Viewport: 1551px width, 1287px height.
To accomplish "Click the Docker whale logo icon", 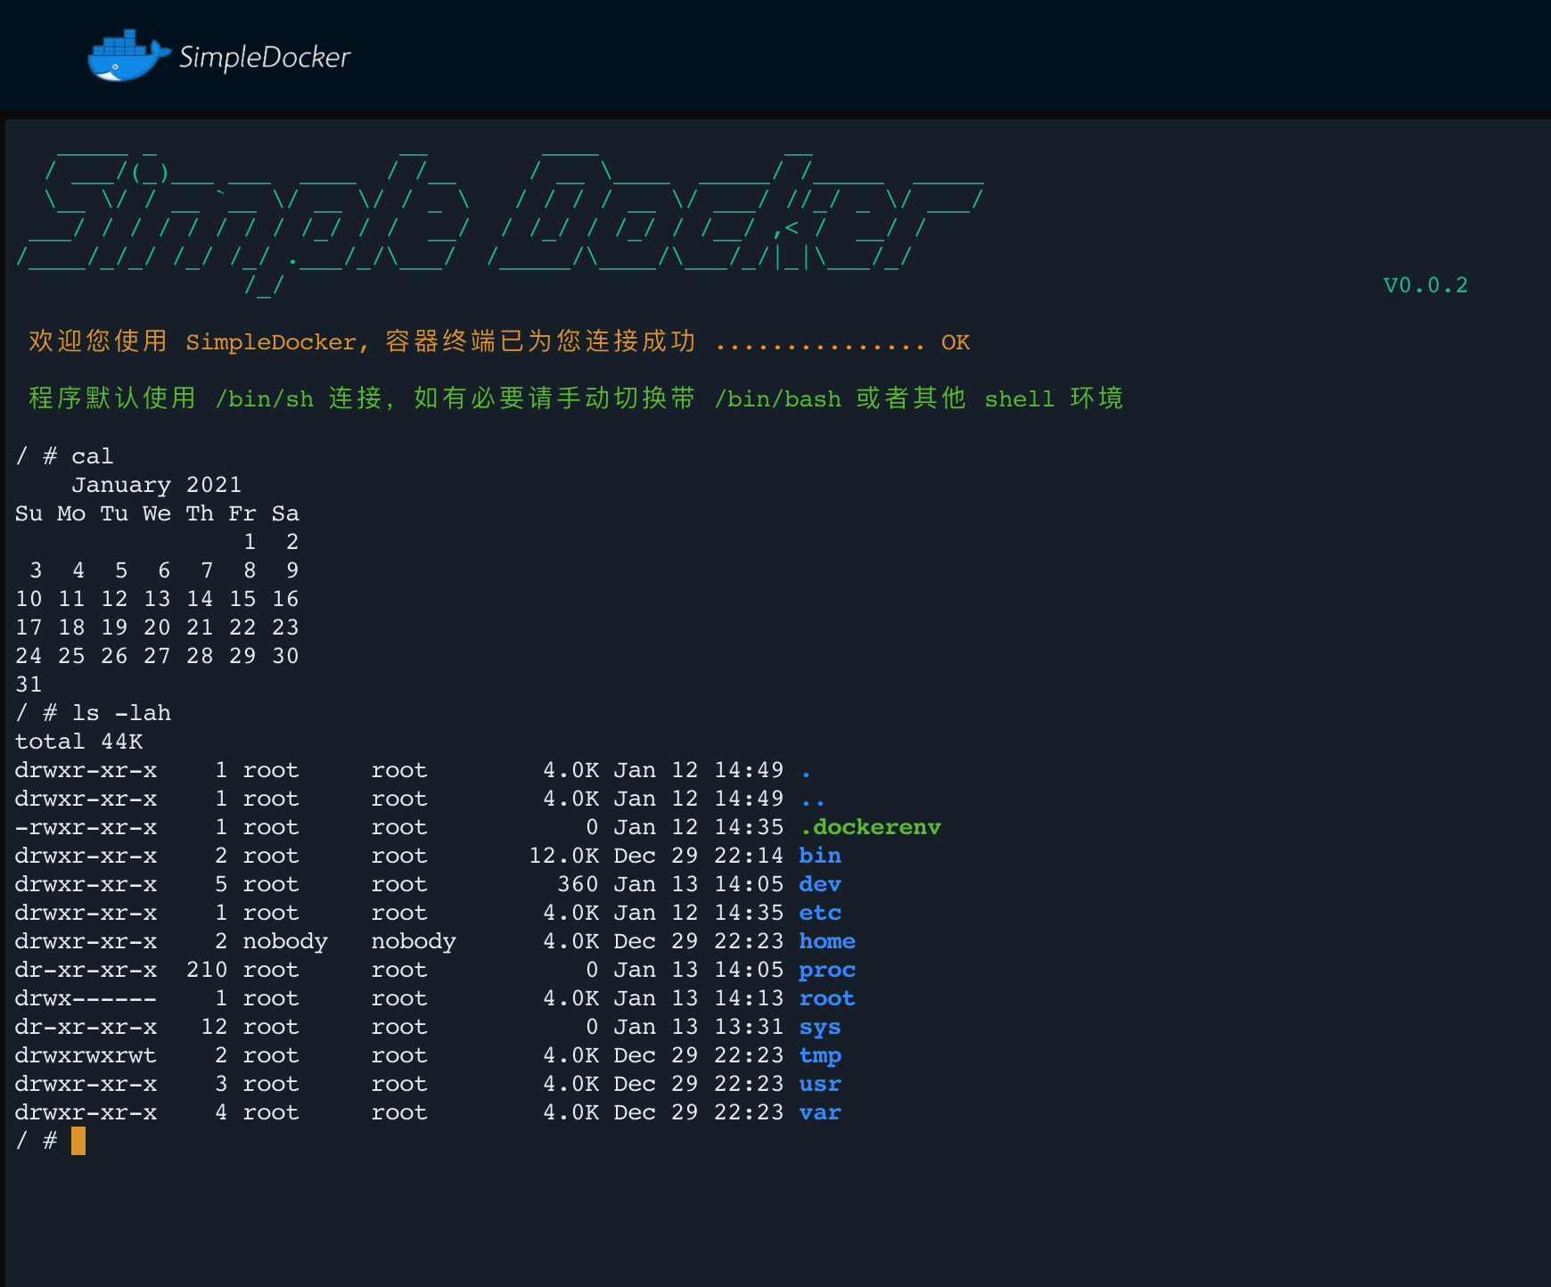I will point(128,56).
